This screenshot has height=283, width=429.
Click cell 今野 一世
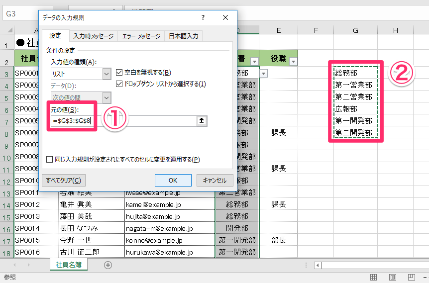pyautogui.click(x=92, y=240)
